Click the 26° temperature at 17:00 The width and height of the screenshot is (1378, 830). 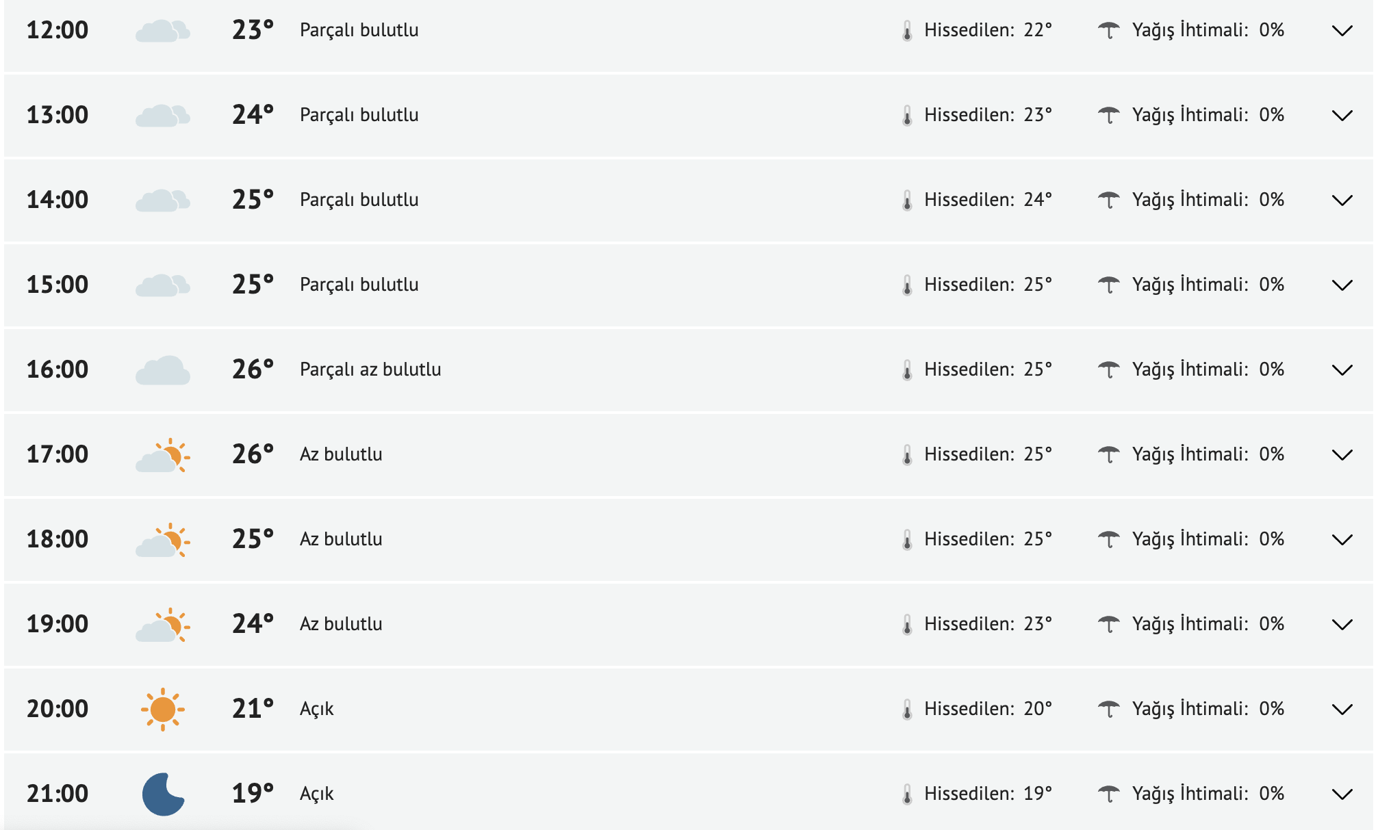point(253,454)
